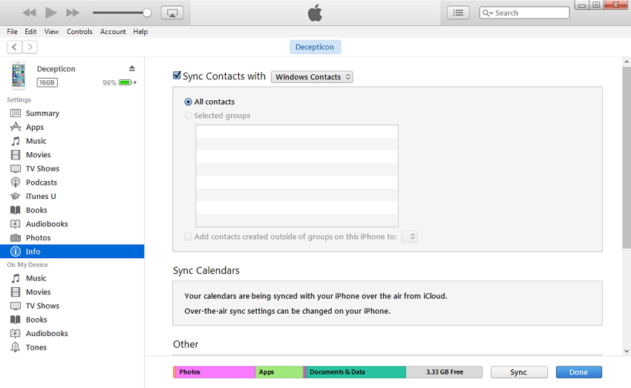Click the Sync button
The image size is (631, 388).
pyautogui.click(x=519, y=372)
